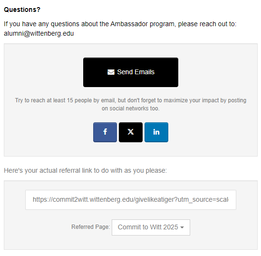The width and height of the screenshot is (261, 256).
Task: Select the referral link text field
Action: 131,200
